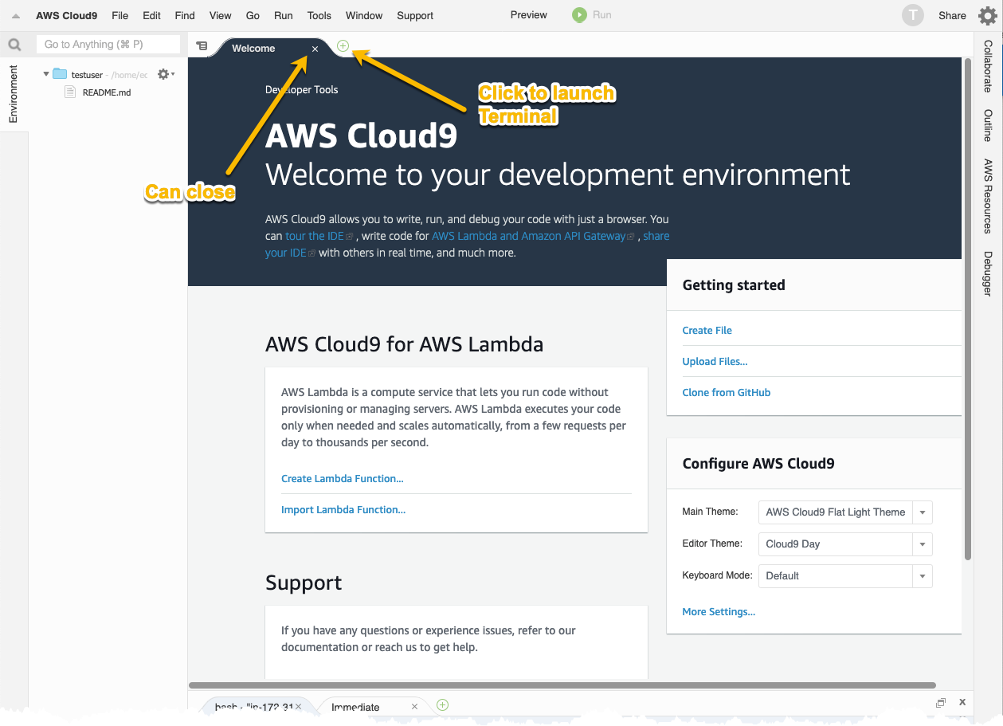Expand the Main Theme dropdown
Image resolution: width=1003 pixels, height=726 pixels.
[x=923, y=512]
